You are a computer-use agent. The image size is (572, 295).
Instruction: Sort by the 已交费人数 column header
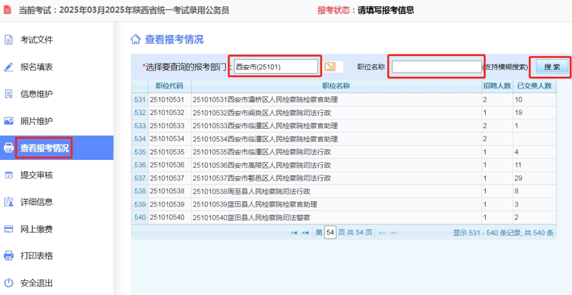click(534, 86)
